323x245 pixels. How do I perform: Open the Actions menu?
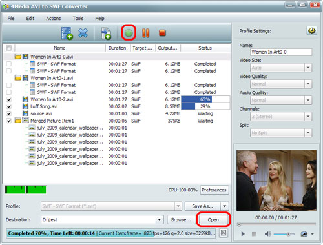pos(54,19)
